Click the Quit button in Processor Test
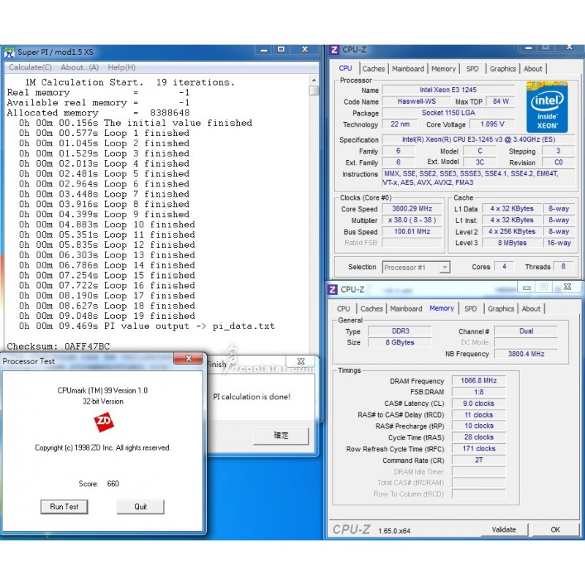 [x=140, y=507]
